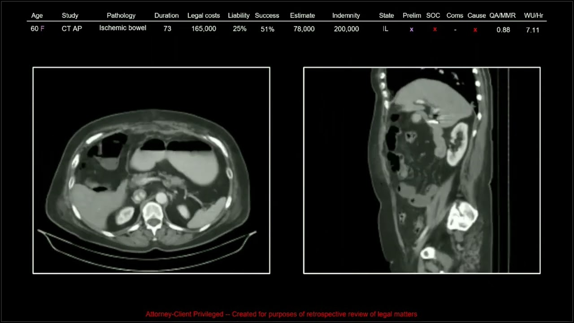574x323 pixels.
Task: Select the pathology value Ischemic bowel
Action: tap(123, 28)
